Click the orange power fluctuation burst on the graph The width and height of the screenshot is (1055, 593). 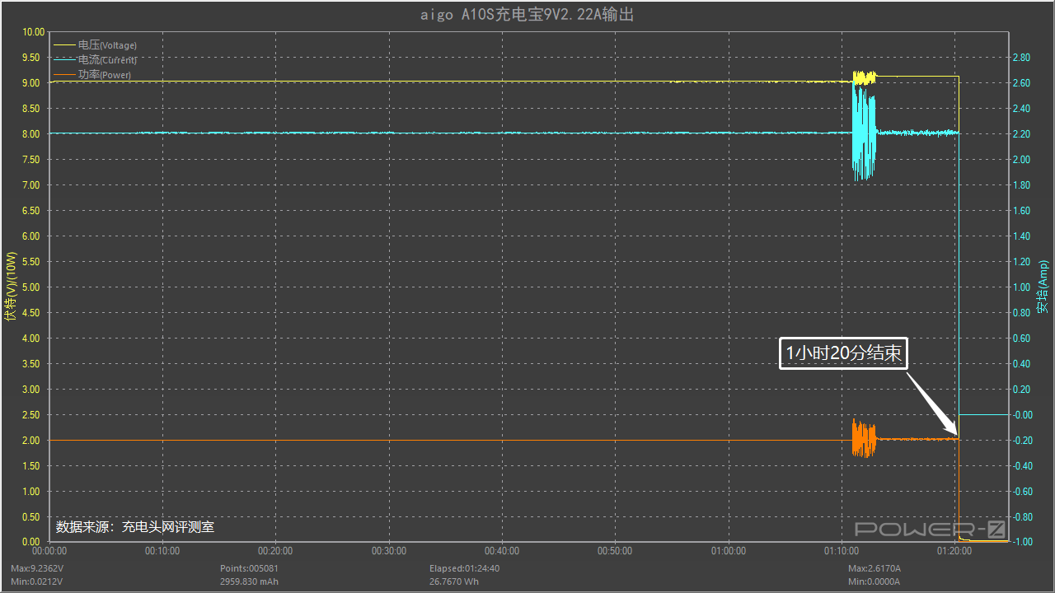point(863,438)
